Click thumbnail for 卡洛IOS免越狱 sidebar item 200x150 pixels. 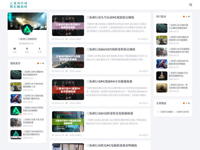pyautogui.click(x=16, y=87)
